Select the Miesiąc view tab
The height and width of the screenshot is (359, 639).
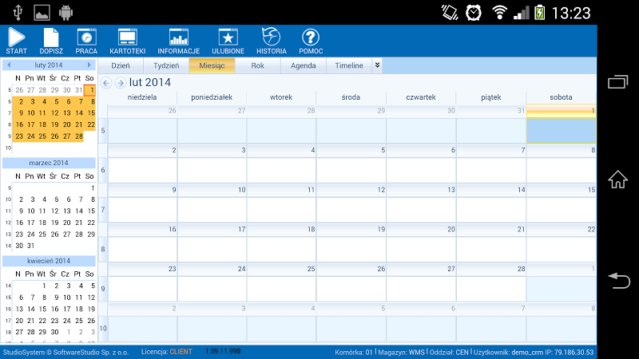coord(212,65)
